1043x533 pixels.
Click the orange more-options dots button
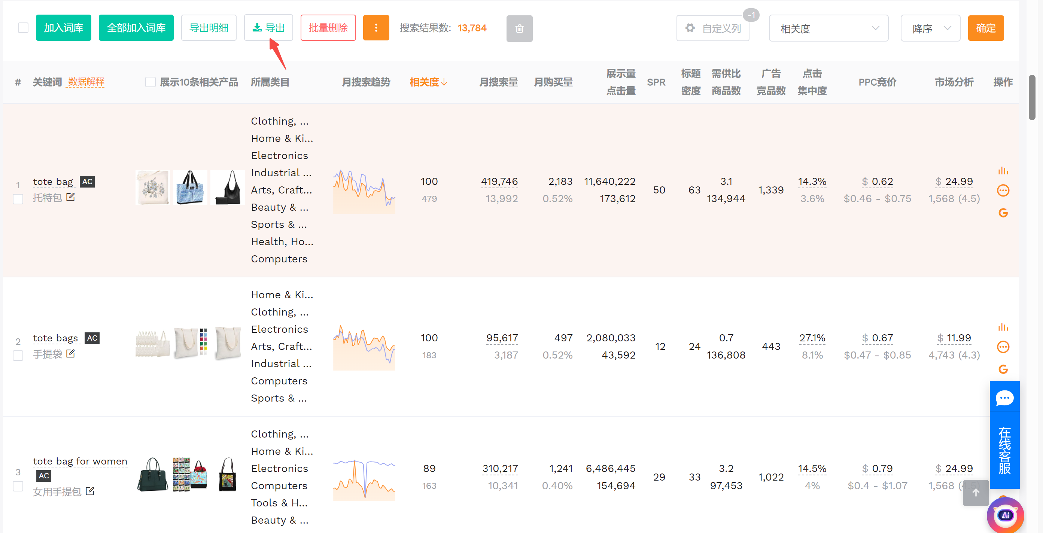click(x=376, y=28)
